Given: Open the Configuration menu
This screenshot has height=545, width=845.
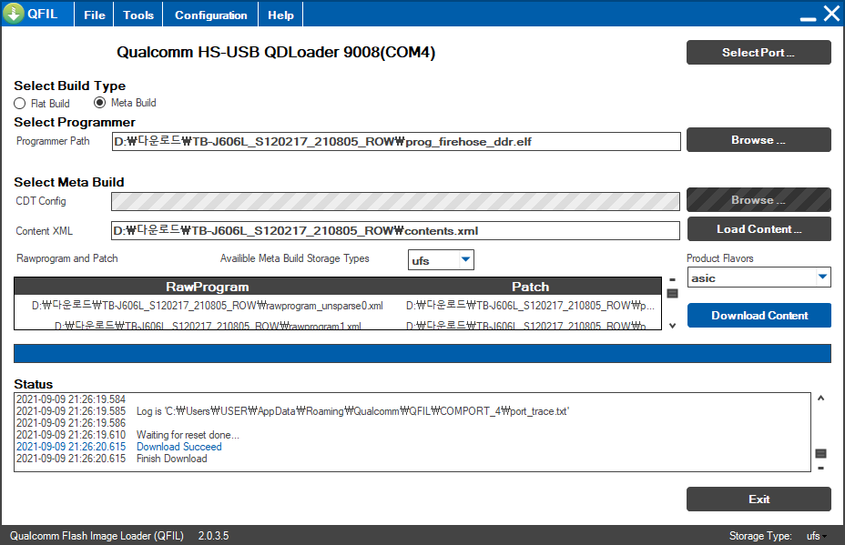Looking at the screenshot, I should point(210,15).
